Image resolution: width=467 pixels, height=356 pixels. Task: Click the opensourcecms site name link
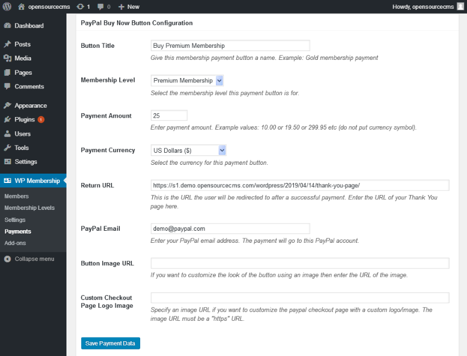[49, 7]
